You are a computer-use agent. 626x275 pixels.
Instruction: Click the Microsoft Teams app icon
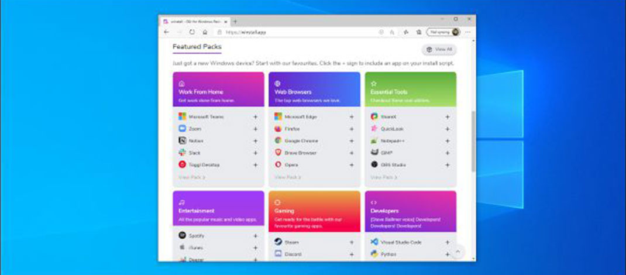pos(182,116)
